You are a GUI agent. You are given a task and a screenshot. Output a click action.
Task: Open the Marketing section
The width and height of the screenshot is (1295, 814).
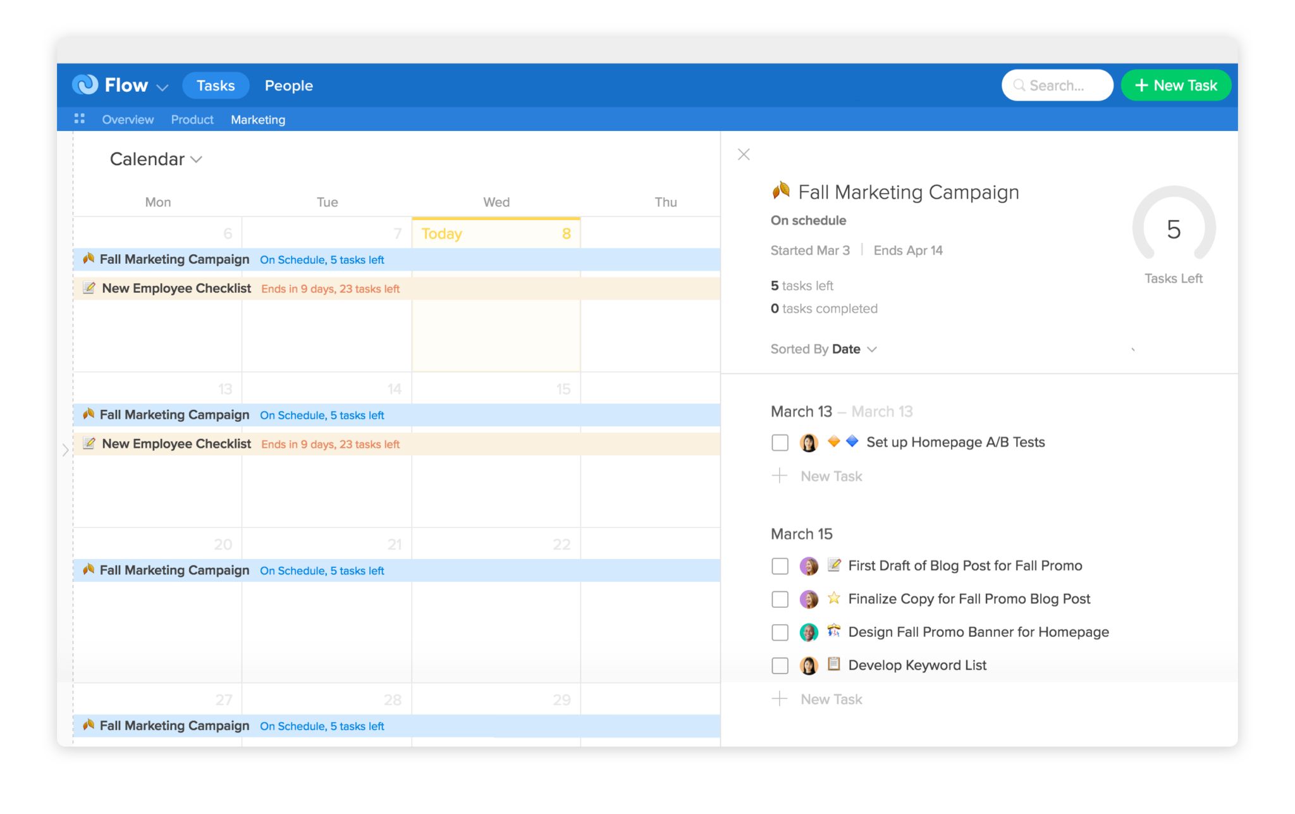(x=258, y=120)
